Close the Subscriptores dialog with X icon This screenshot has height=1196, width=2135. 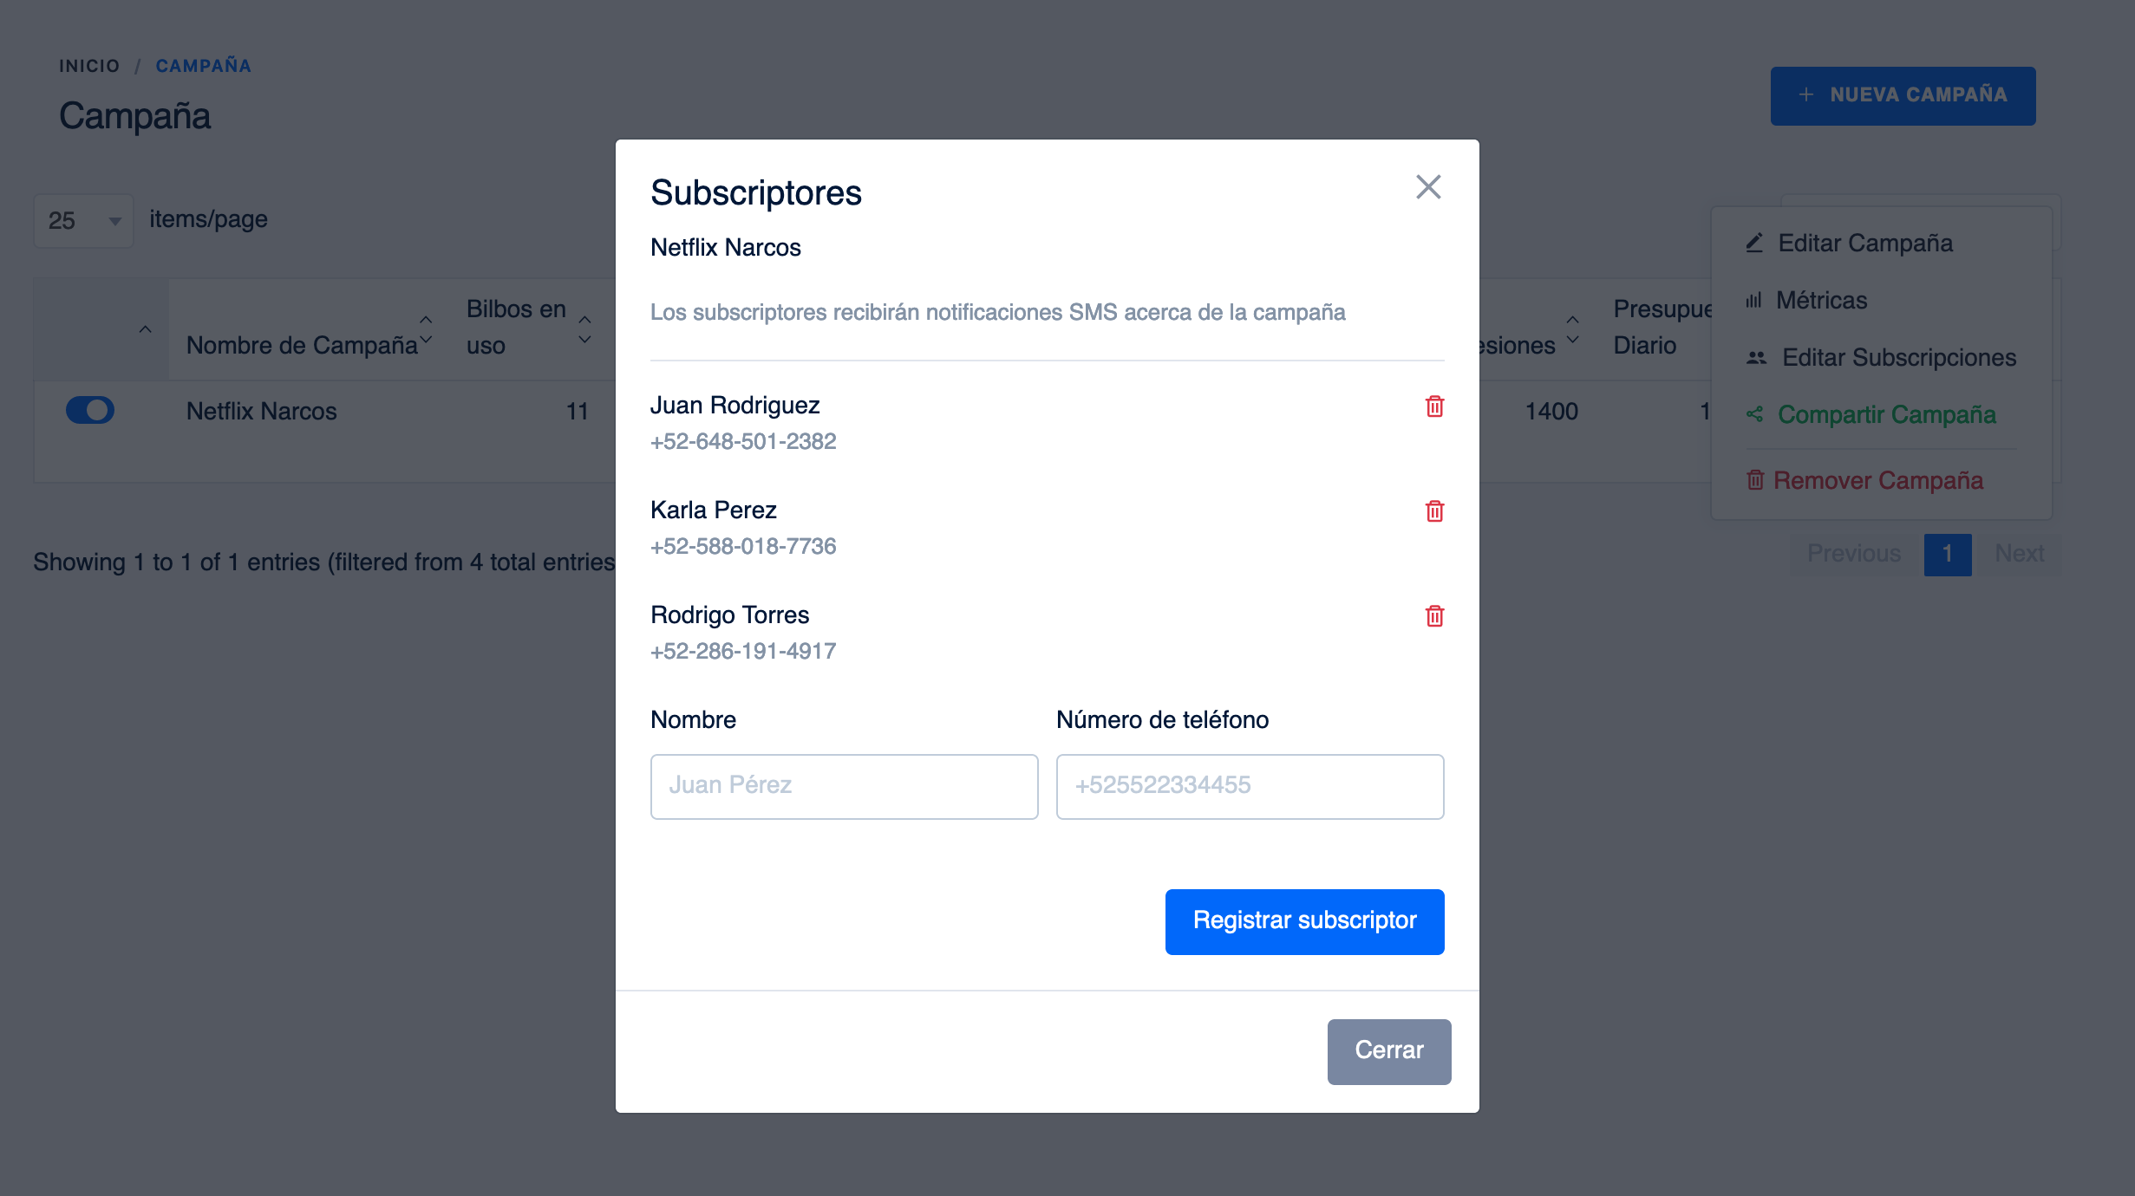pyautogui.click(x=1428, y=187)
